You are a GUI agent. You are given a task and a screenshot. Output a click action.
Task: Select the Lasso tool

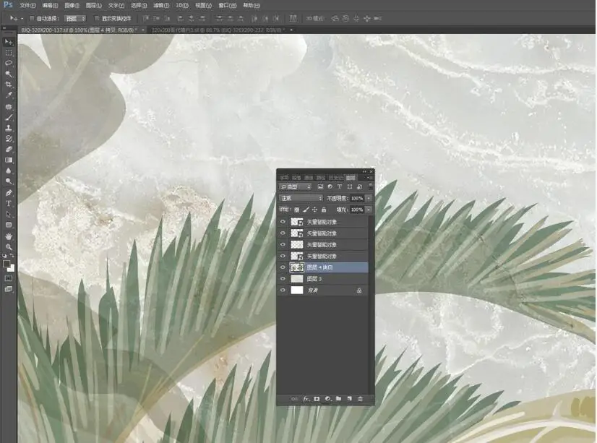tap(9, 63)
